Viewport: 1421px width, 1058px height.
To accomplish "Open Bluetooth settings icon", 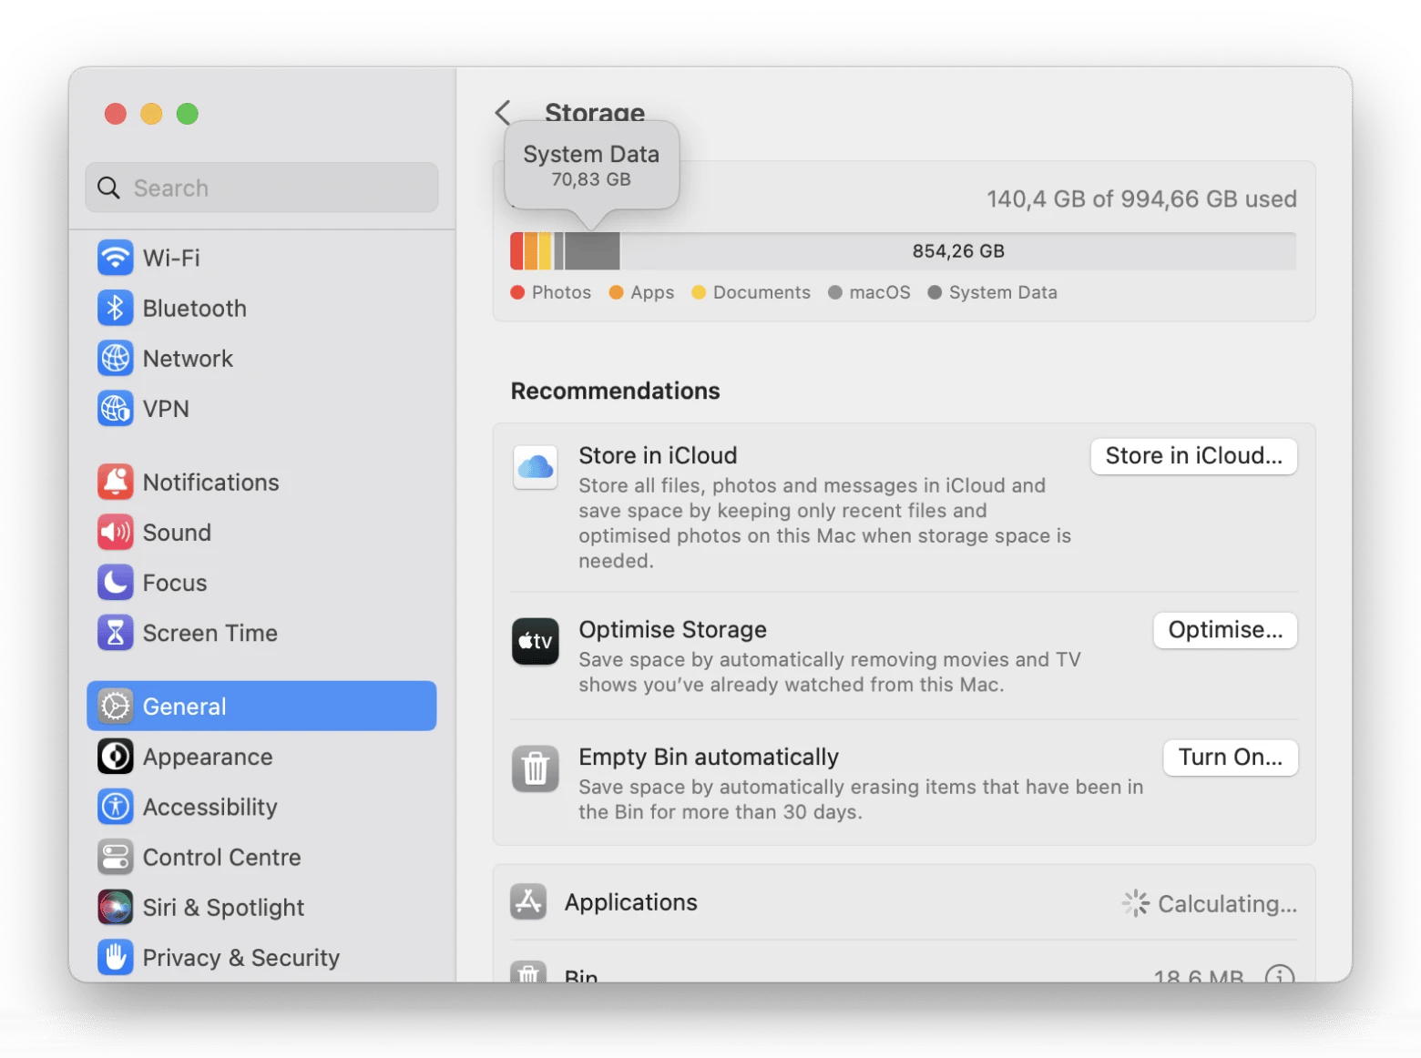I will coord(116,309).
